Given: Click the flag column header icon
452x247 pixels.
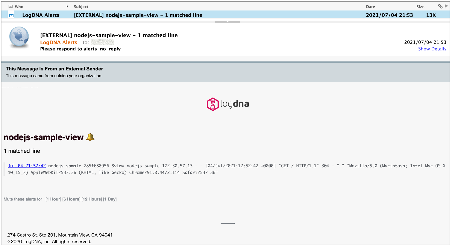Looking at the screenshot, I should point(446,6).
